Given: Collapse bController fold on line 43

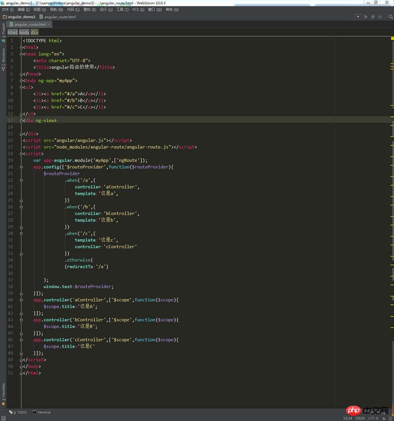Looking at the screenshot, I should 21,320.
